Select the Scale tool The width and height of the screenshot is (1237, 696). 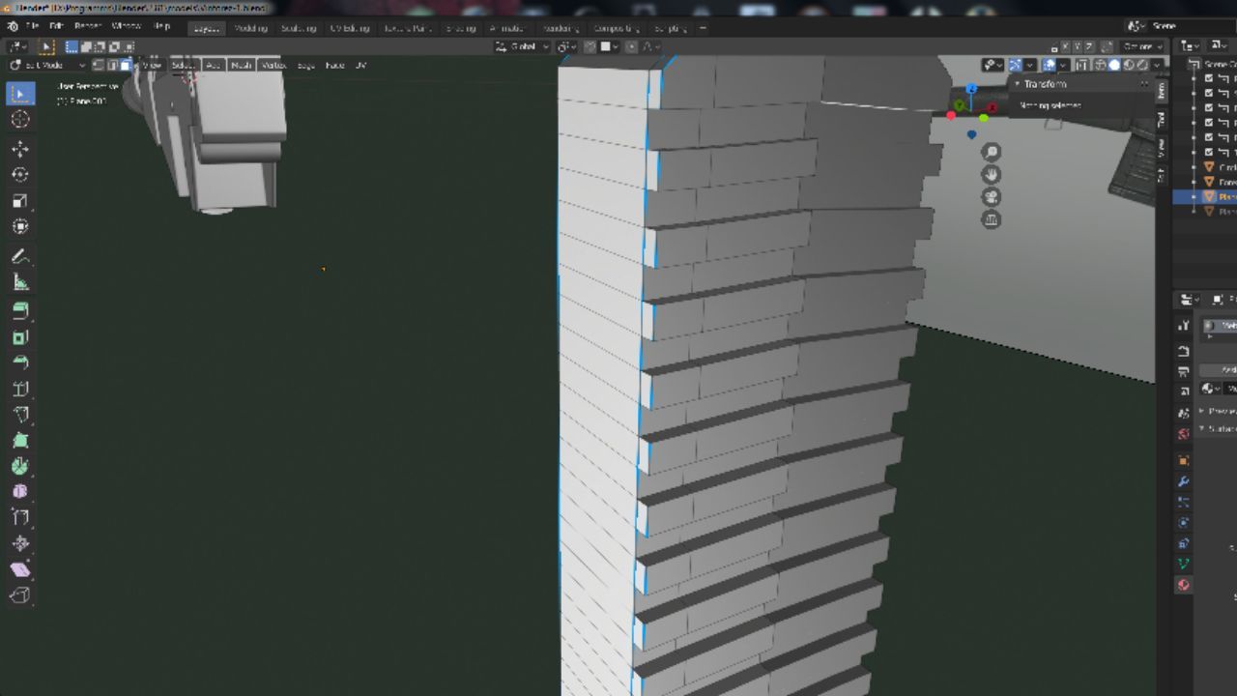[20, 201]
